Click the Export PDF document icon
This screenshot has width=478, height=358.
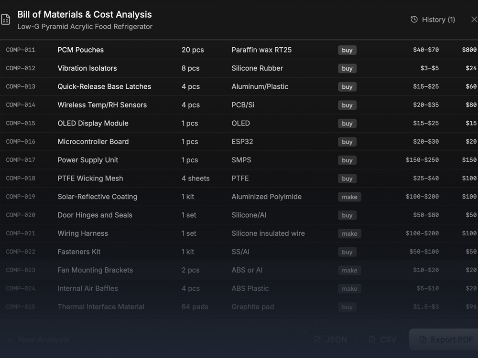click(x=423, y=340)
